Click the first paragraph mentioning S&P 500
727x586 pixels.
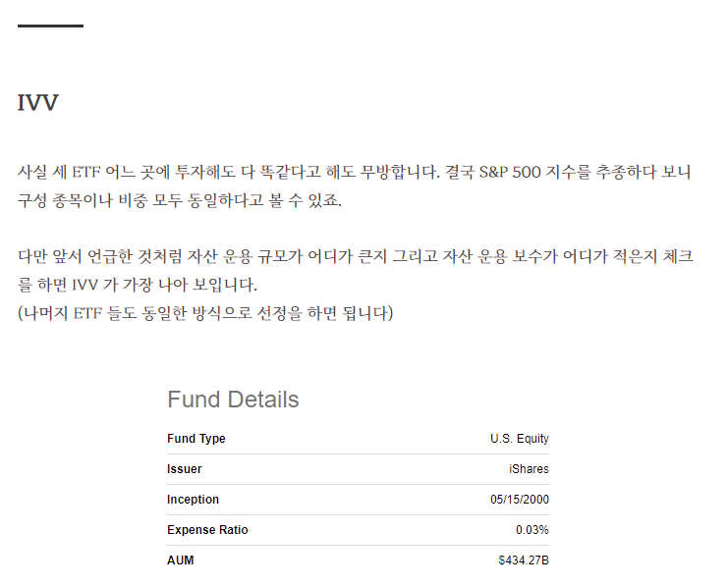click(355, 186)
